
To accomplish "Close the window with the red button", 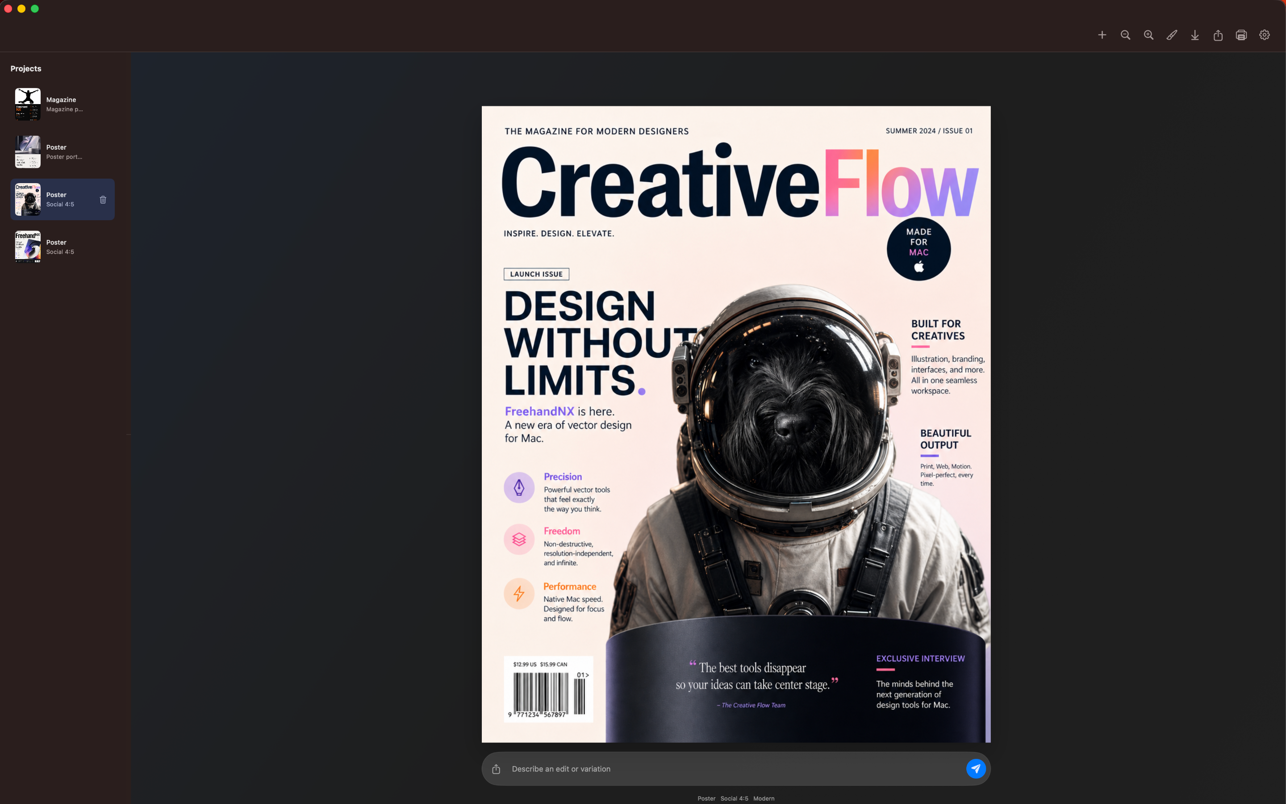I will pyautogui.click(x=8, y=8).
